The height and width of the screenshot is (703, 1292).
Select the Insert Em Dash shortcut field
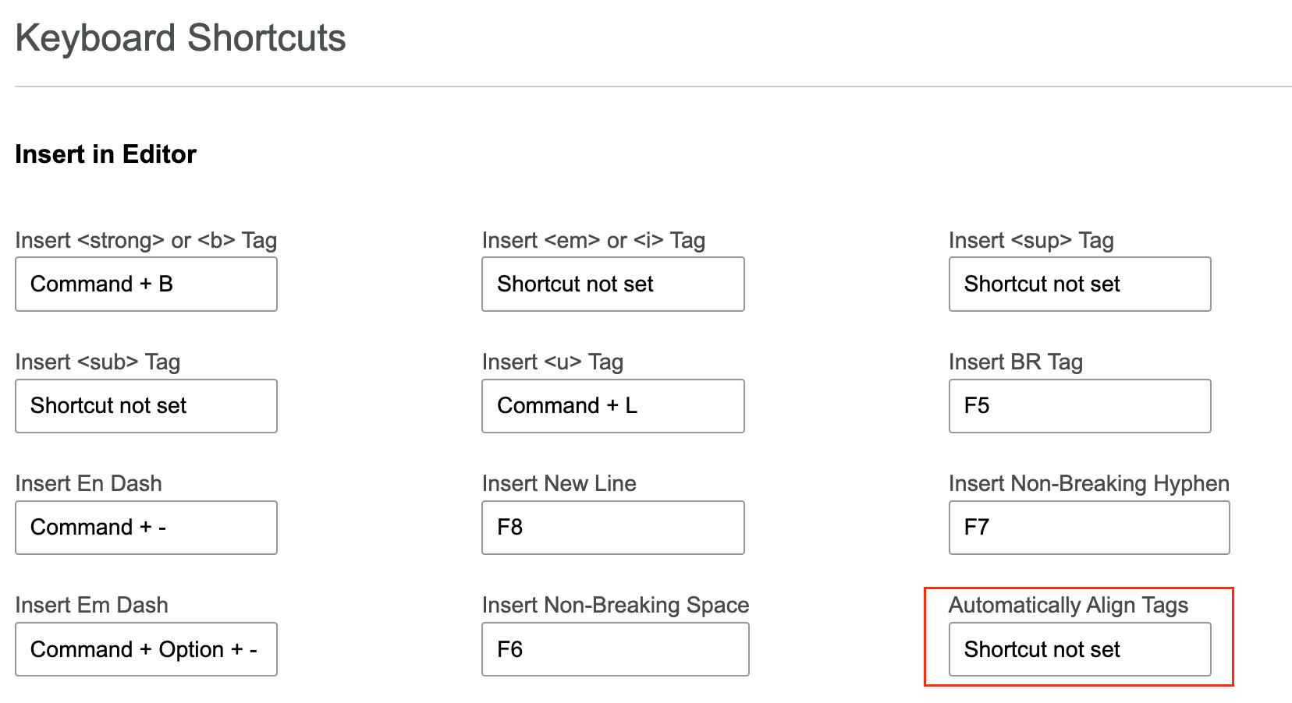[x=146, y=649]
